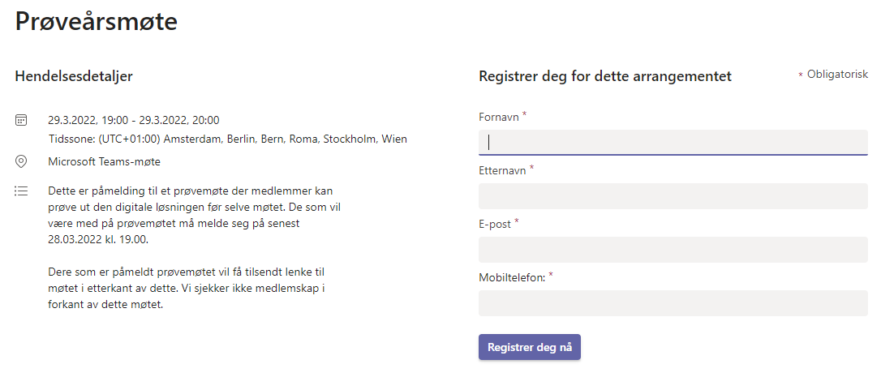This screenshot has height=377, width=894.
Task: Click the location pin icon
Action: coord(21,161)
